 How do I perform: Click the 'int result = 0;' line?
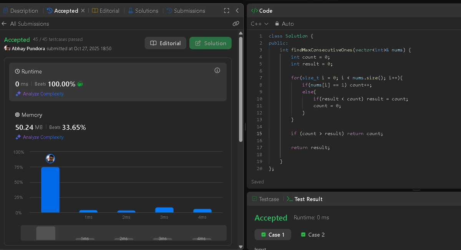click(x=312, y=64)
